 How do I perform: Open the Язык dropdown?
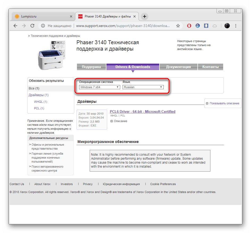pyautogui.click(x=143, y=87)
